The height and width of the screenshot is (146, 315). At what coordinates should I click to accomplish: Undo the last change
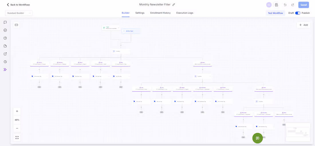point(285,5)
